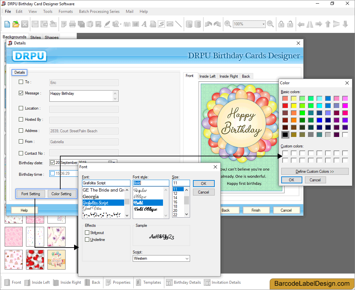The height and width of the screenshot is (290, 355).
Task: Click the open padlock Unlock icon
Action: [x=290, y=24]
